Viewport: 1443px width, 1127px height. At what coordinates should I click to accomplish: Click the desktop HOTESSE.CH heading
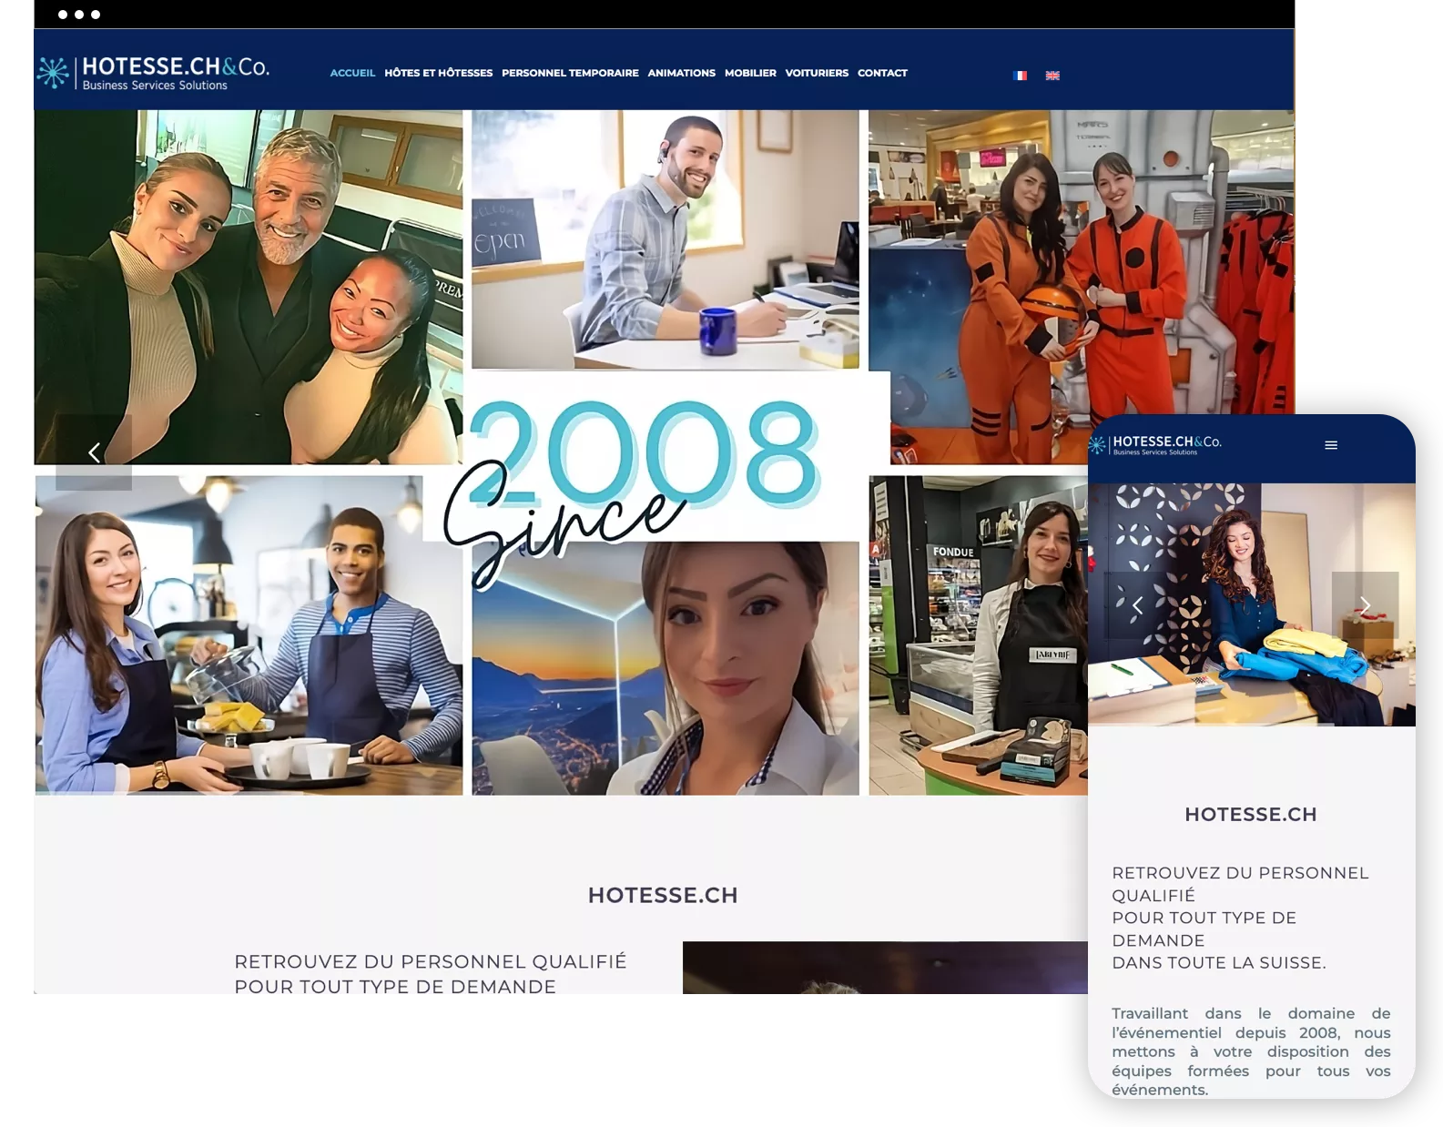[663, 895]
